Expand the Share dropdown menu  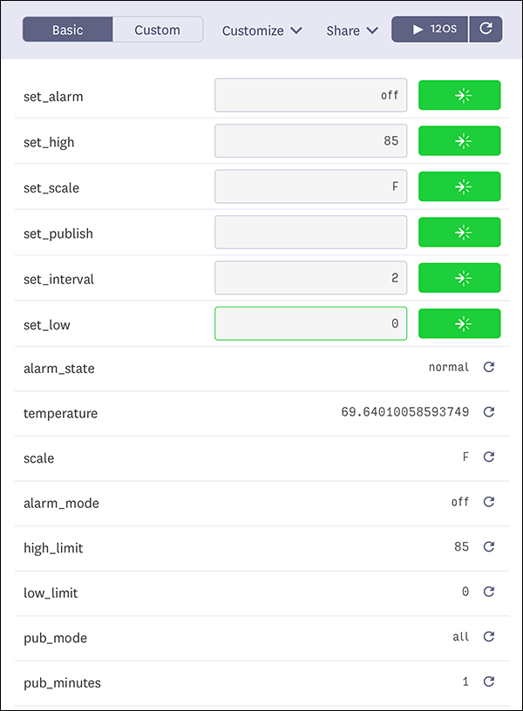coord(352,30)
